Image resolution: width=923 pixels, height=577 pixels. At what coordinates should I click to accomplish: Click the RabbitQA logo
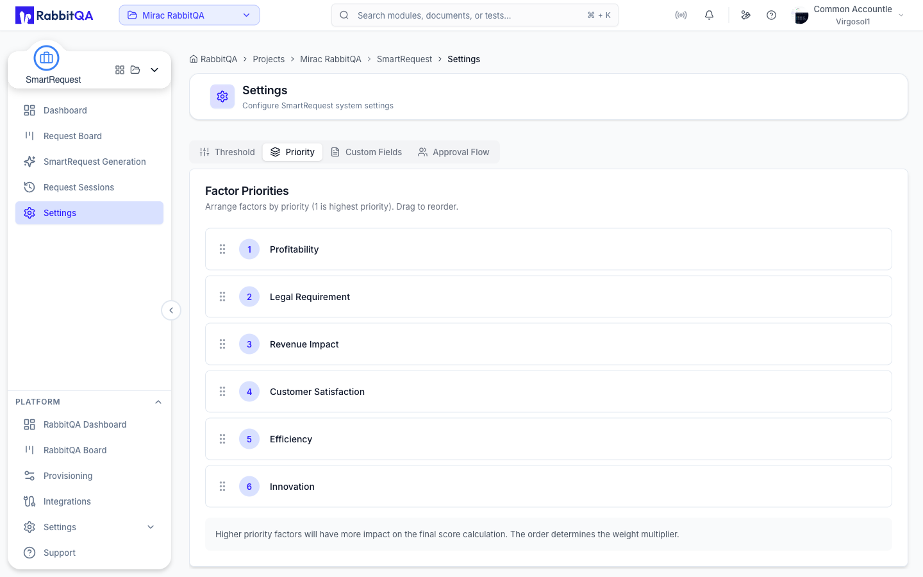coord(54,15)
